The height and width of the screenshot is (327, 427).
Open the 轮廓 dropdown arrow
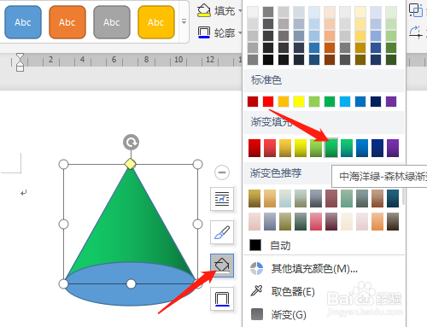(x=240, y=33)
